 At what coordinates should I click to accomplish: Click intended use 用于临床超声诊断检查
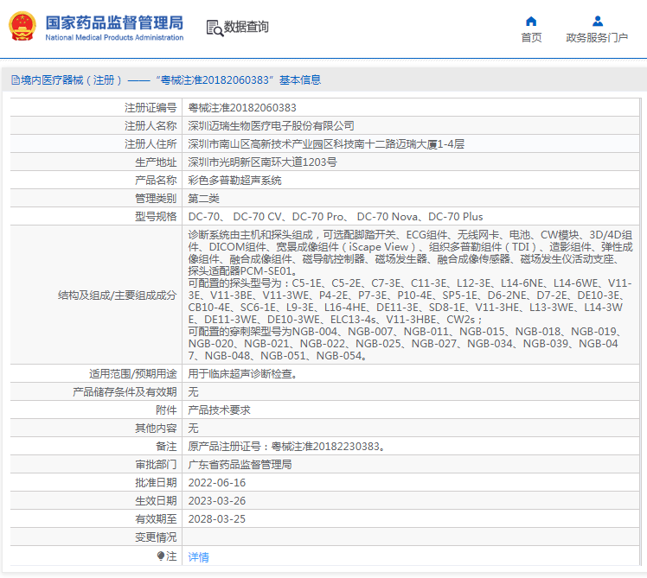click(x=242, y=374)
